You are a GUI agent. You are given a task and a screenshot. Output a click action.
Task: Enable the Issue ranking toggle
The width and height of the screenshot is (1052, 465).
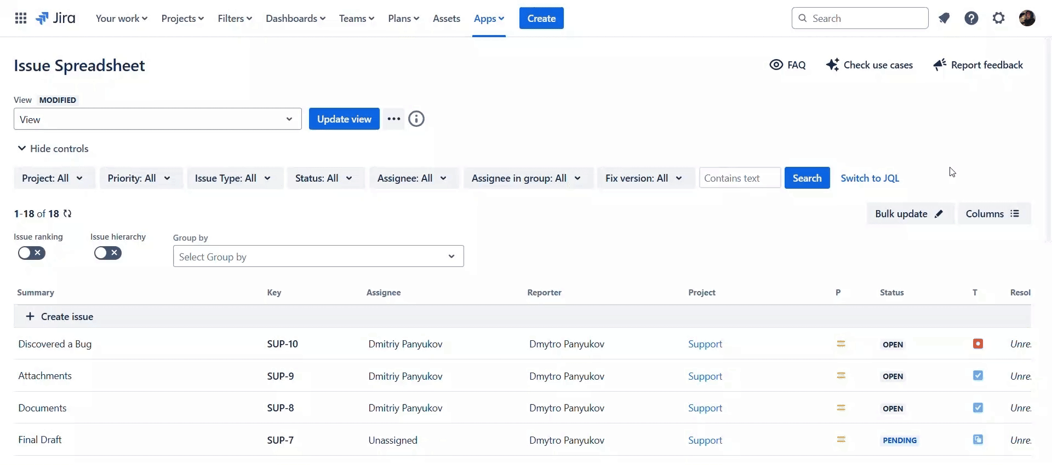point(31,253)
